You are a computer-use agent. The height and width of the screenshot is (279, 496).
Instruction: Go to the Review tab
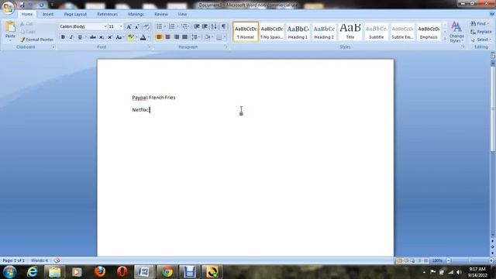(x=161, y=14)
